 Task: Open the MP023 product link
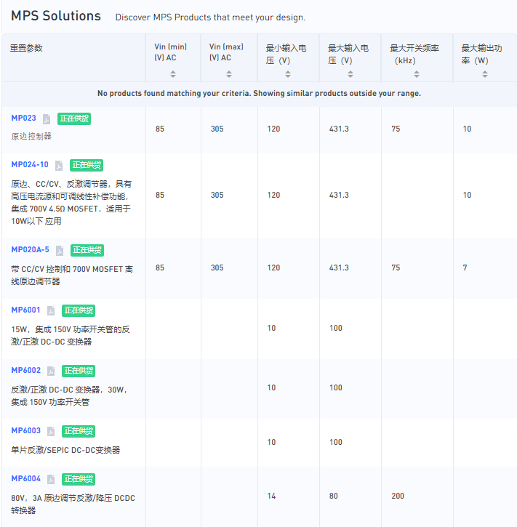23,118
